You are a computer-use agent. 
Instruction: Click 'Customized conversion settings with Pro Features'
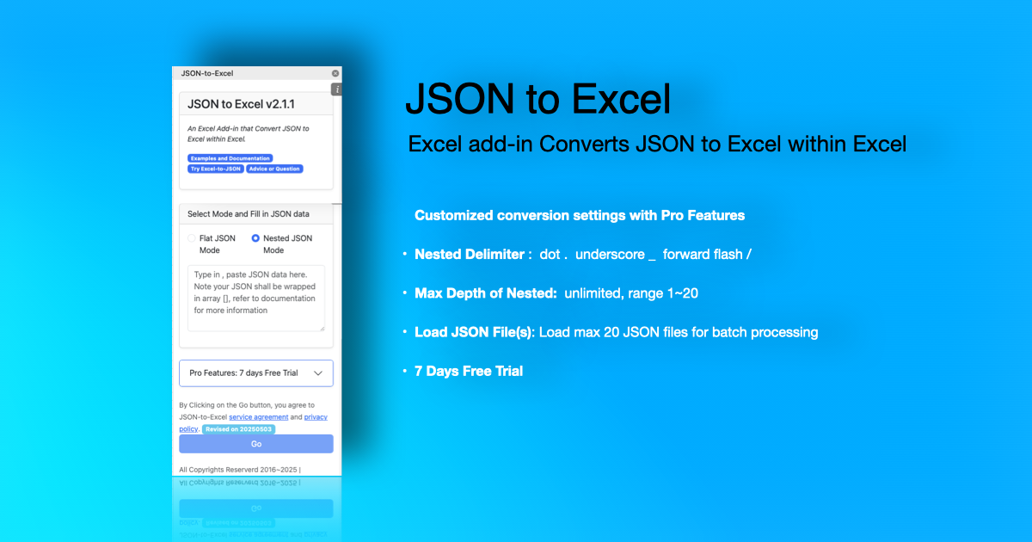tap(580, 215)
